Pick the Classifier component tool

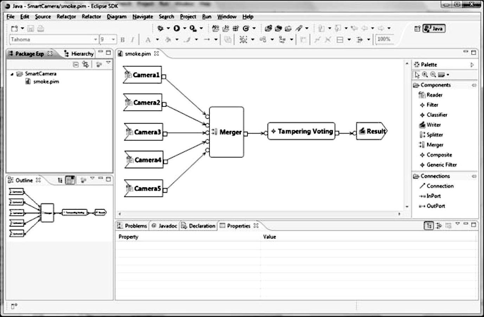click(x=433, y=115)
